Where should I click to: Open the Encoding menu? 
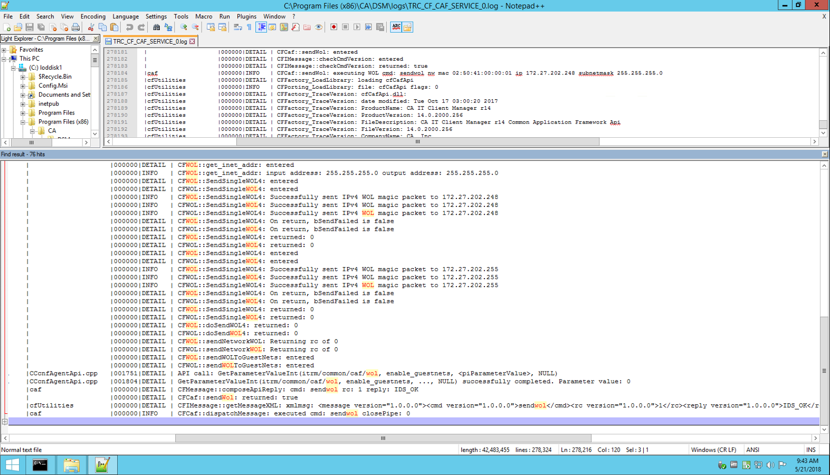(x=93, y=16)
